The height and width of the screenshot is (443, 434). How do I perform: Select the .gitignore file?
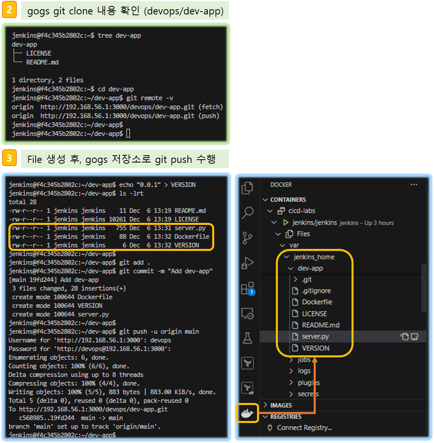(316, 291)
